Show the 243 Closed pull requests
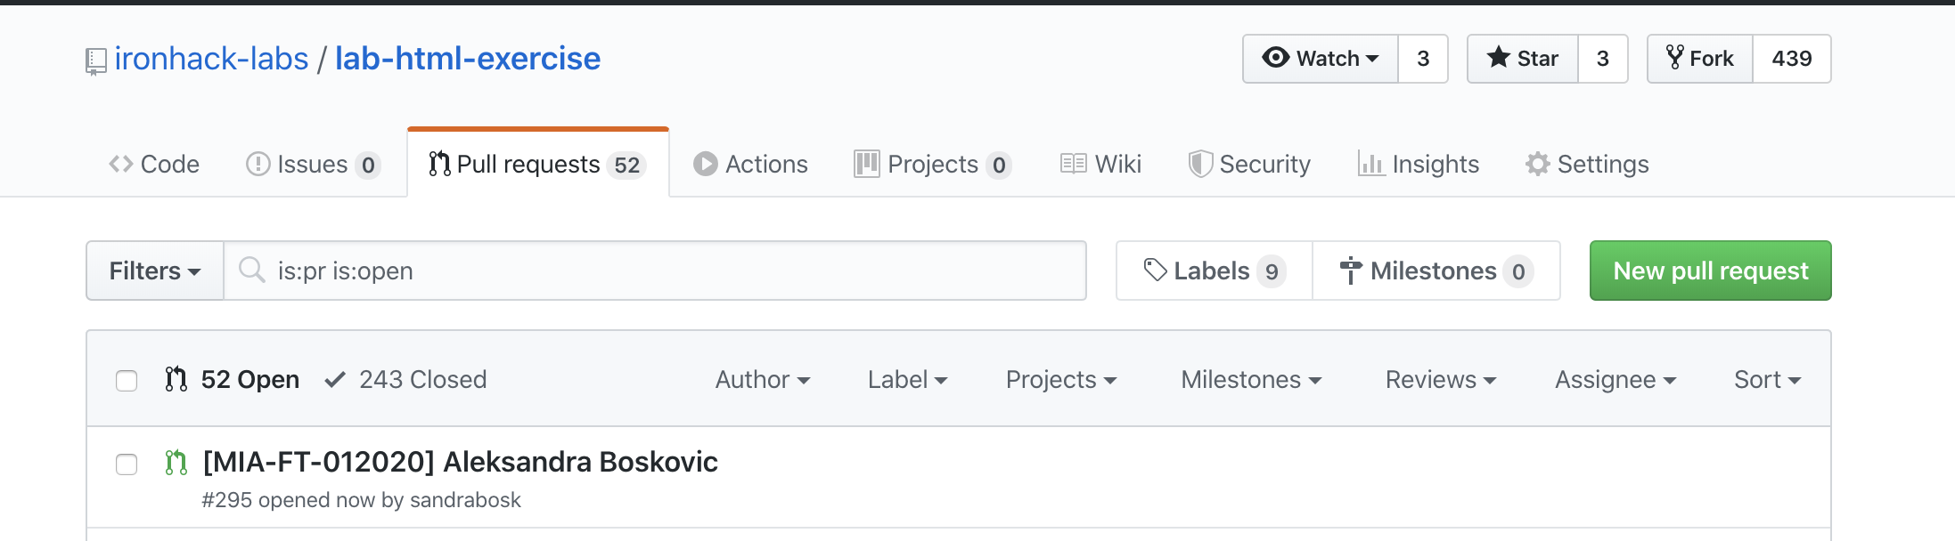This screenshot has height=541, width=1955. (x=406, y=380)
